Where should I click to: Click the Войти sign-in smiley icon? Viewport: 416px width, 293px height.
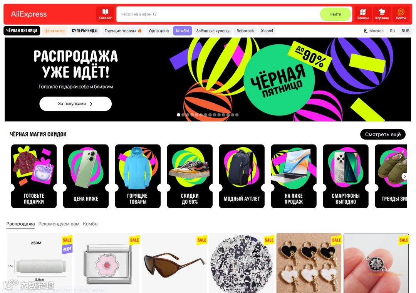(401, 14)
